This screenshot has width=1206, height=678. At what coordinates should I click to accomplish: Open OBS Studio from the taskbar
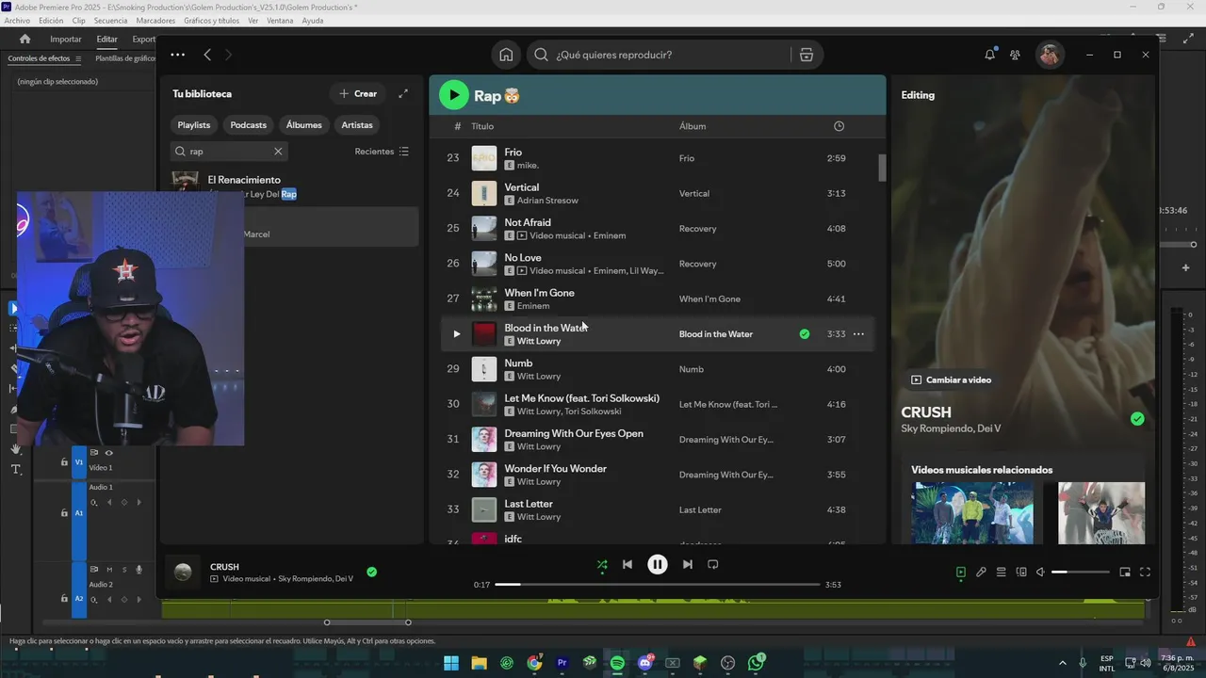click(x=727, y=663)
